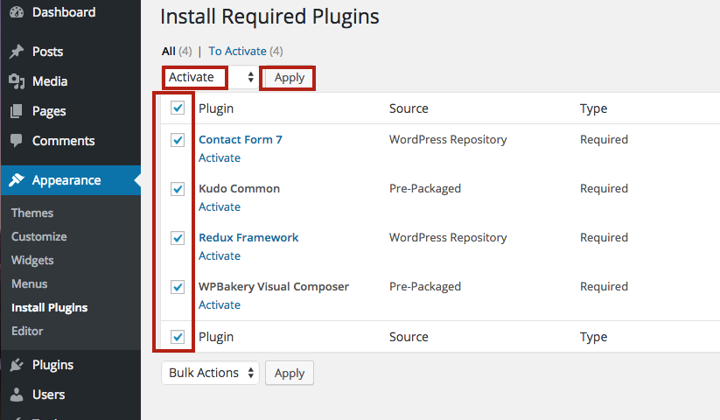Open Posts menu item

pyautogui.click(x=48, y=52)
